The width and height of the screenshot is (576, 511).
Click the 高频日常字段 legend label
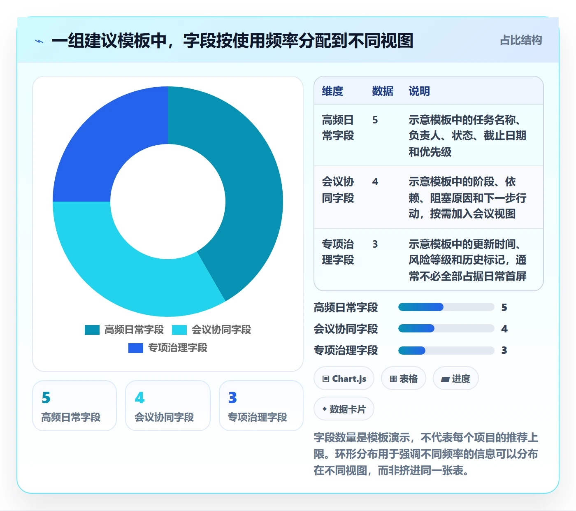134,330
